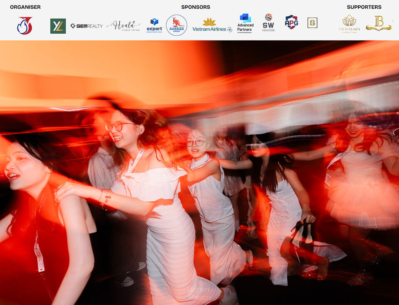Open the SW Education sponsor logo
The height and width of the screenshot is (305, 399).
(x=268, y=23)
